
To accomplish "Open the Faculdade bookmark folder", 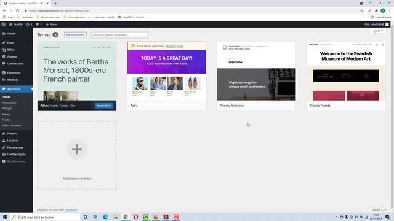I will coord(25,17).
